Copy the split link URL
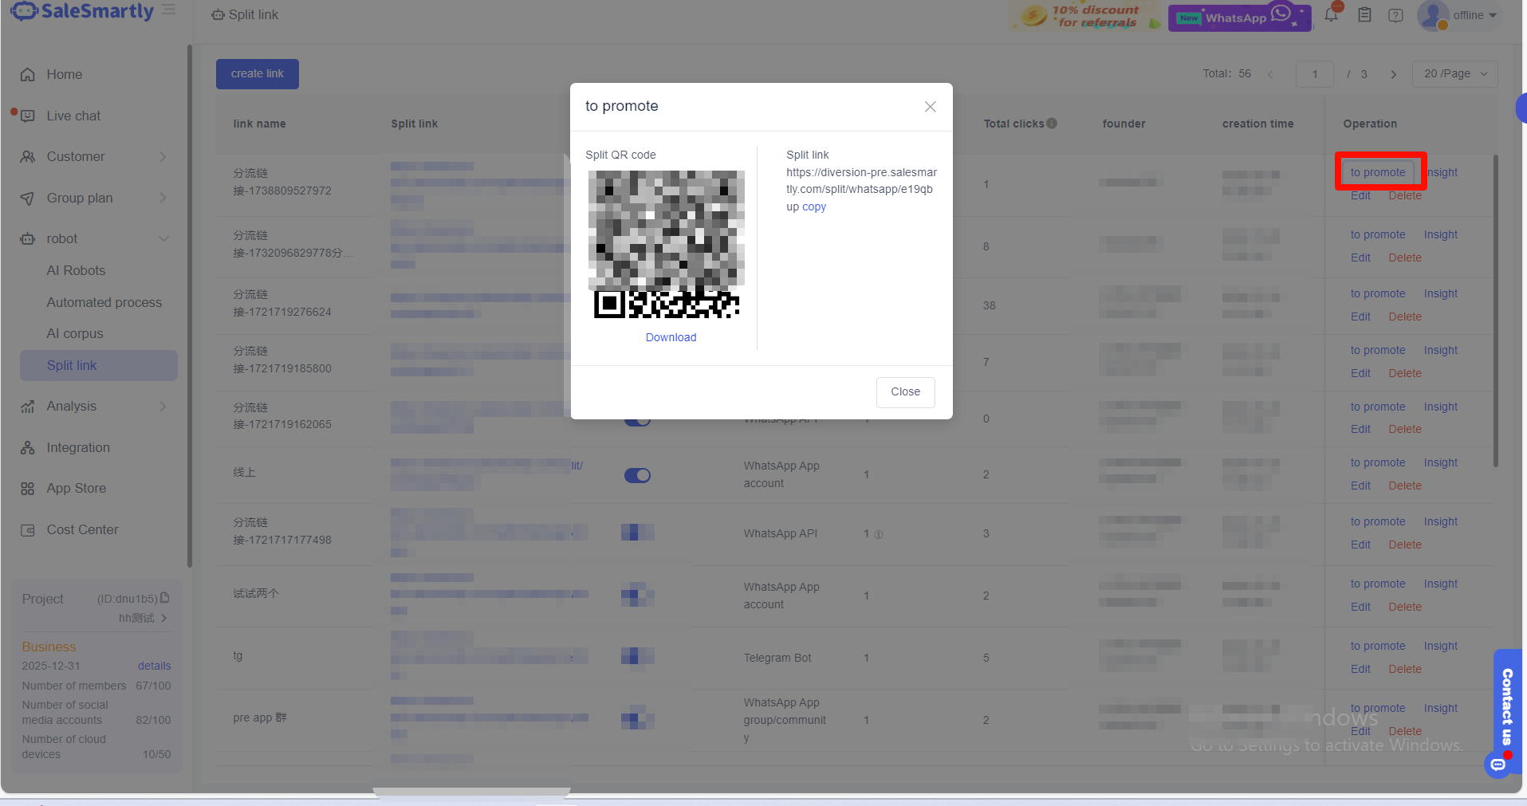Image resolution: width=1527 pixels, height=806 pixels. click(x=814, y=206)
